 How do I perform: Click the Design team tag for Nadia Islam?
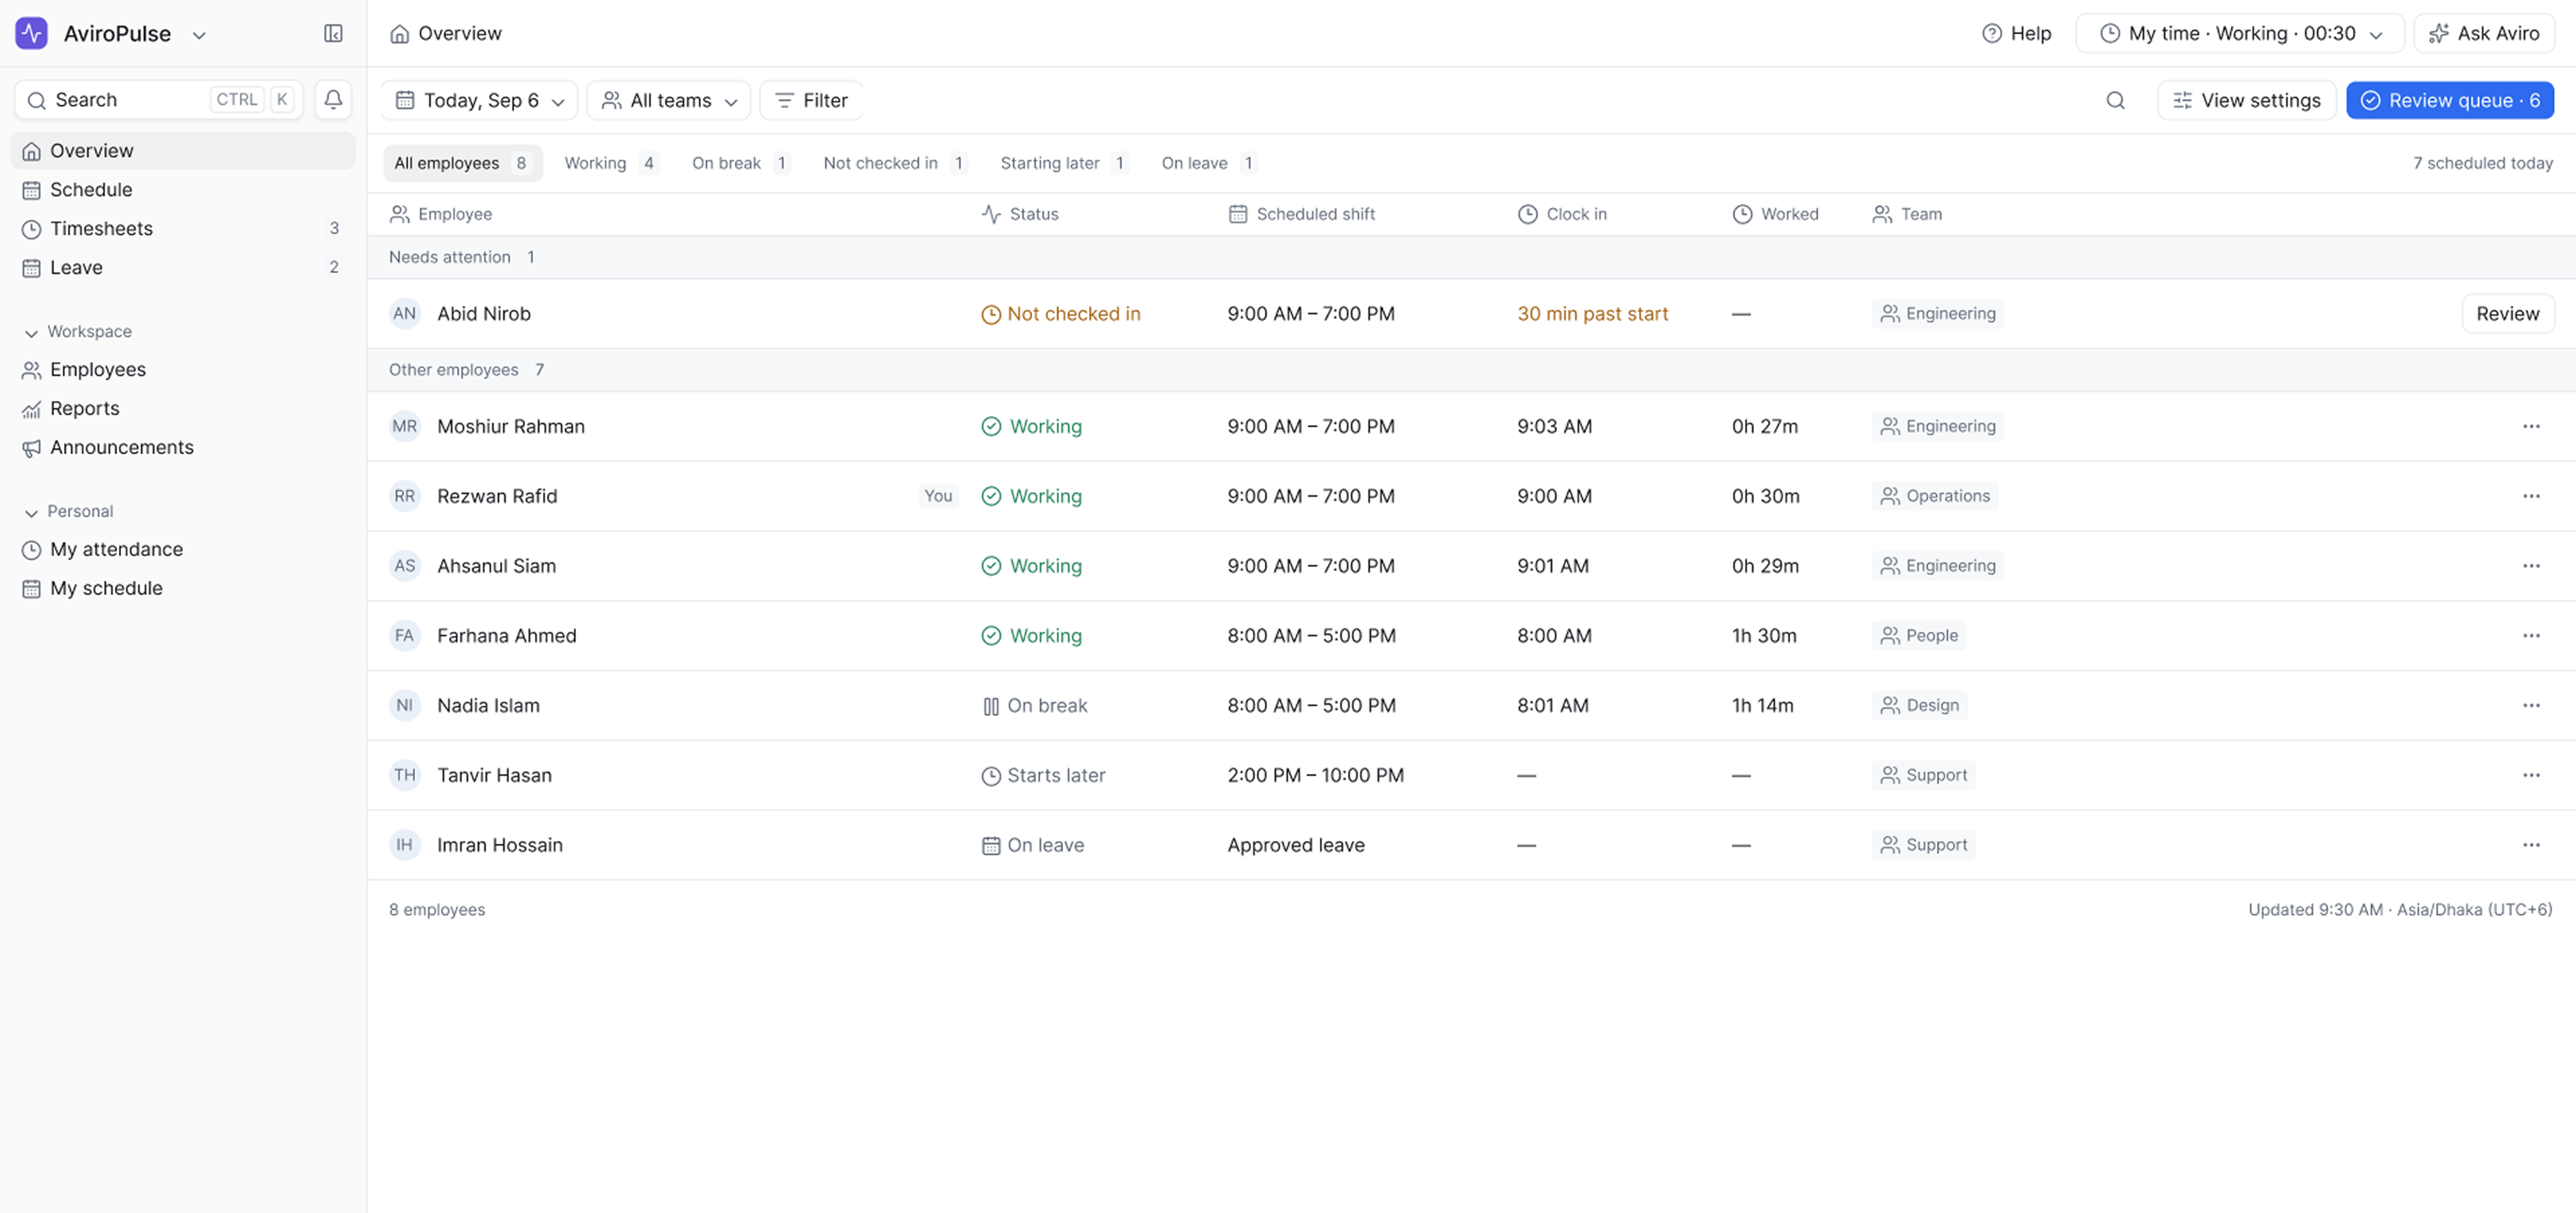(1919, 705)
